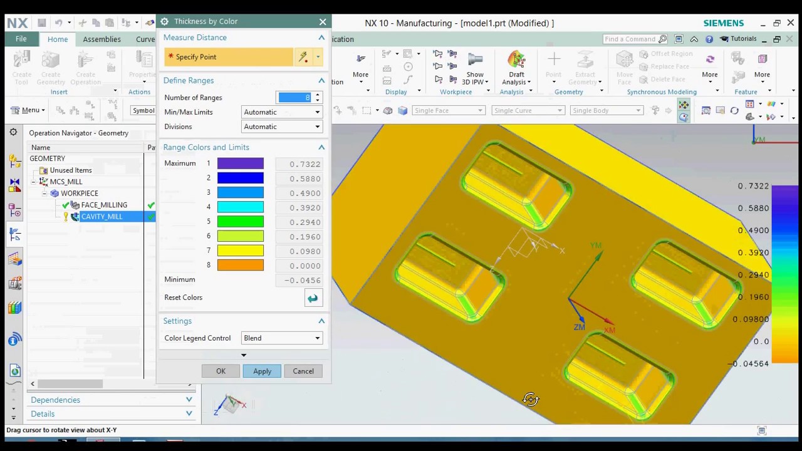Viewport: 802px width, 451px height.
Task: Click the Create Geometry icon
Action: [x=51, y=61]
